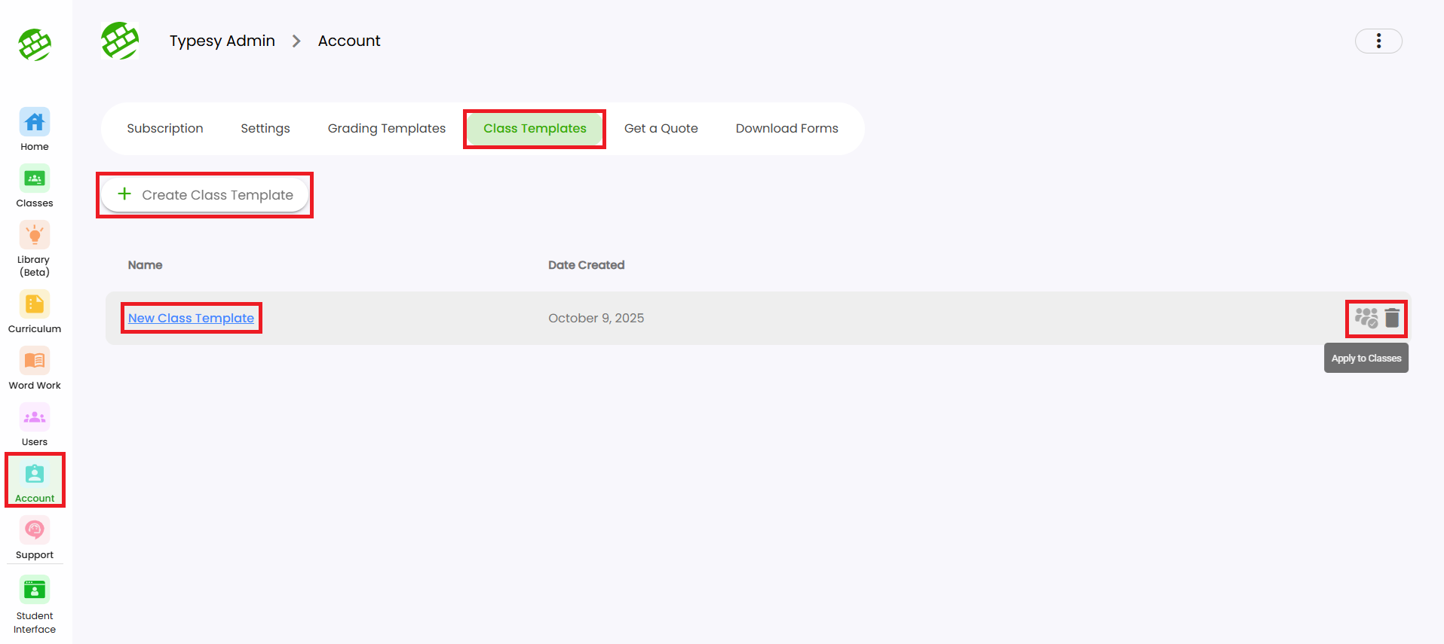Screen dimensions: 1444x644
Task: Open the Get a Quote tab
Action: click(661, 129)
